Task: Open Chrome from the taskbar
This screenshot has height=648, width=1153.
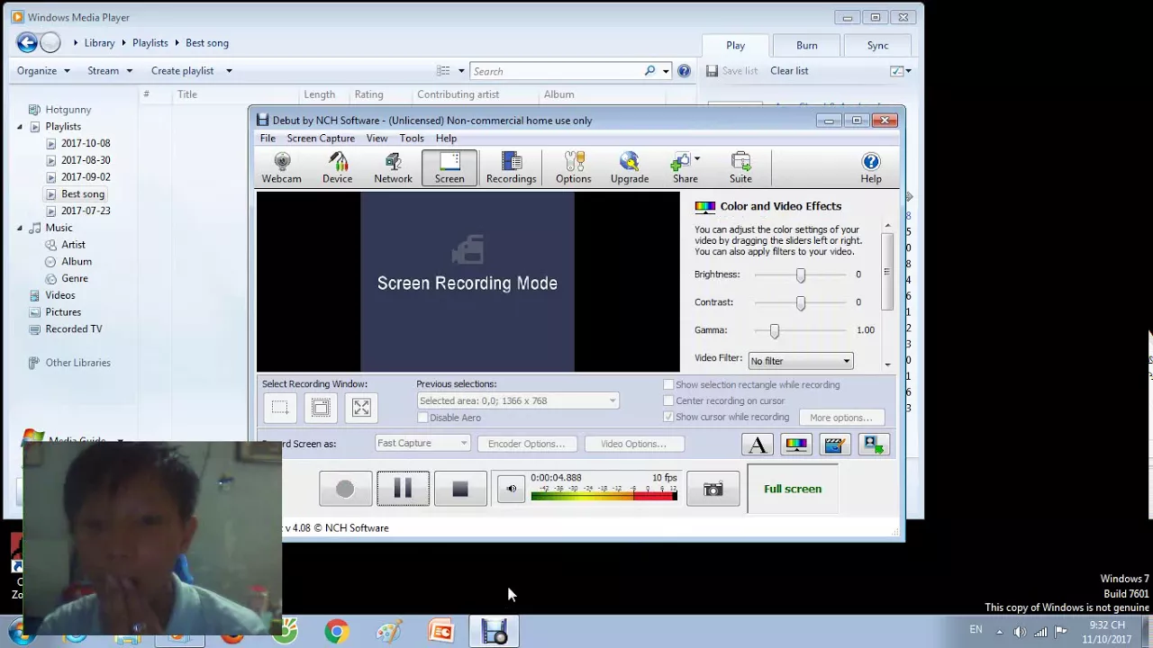Action: coord(336,632)
